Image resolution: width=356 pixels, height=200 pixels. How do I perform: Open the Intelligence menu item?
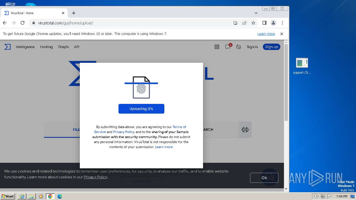(25, 47)
